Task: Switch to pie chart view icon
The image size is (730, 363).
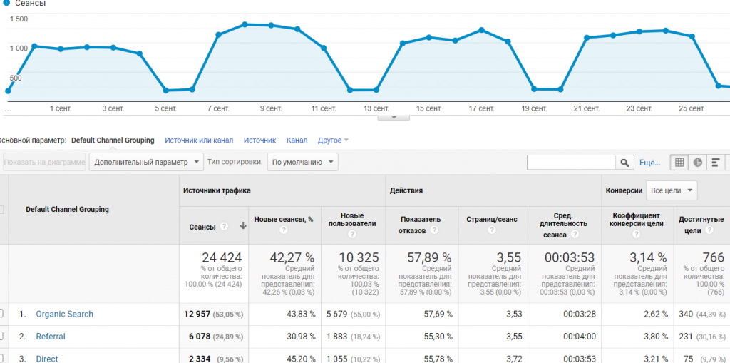Action: (698, 163)
